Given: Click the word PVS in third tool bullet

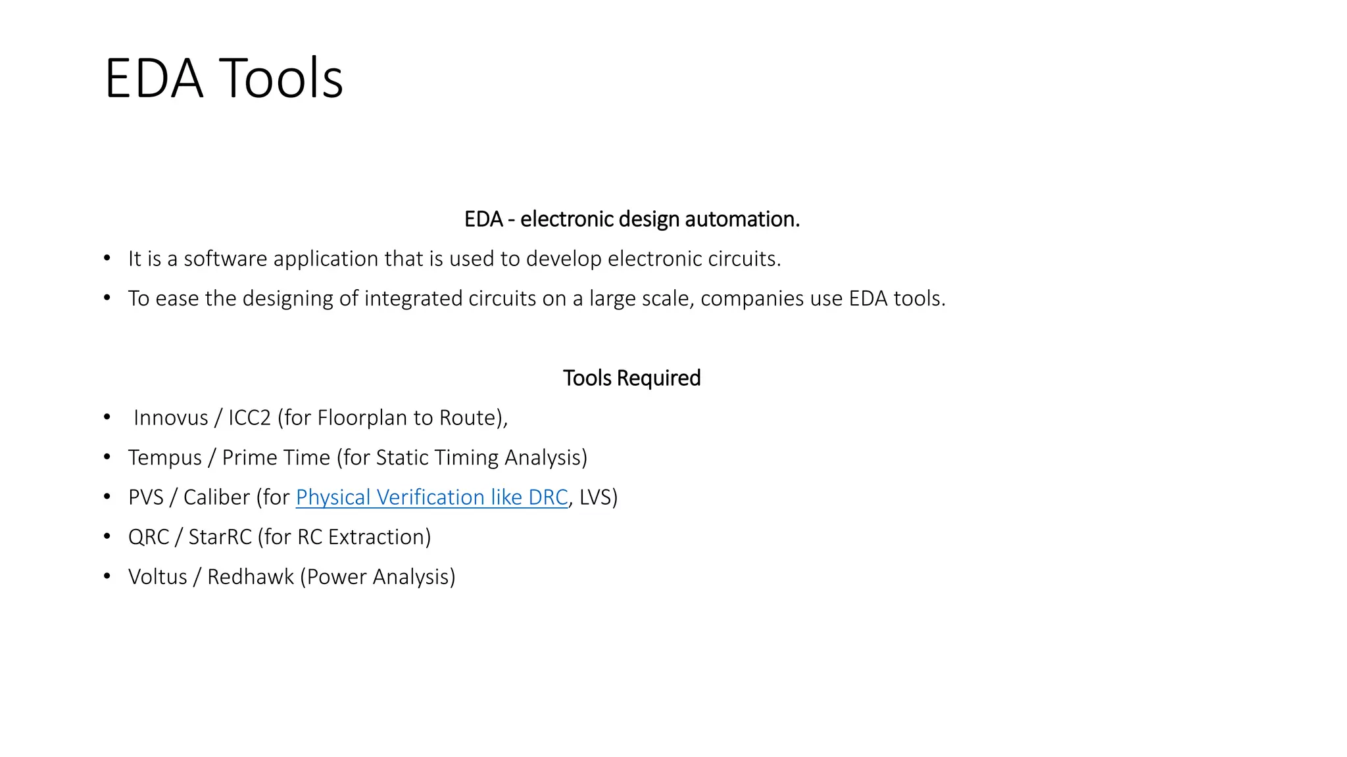Looking at the screenshot, I should click(146, 497).
